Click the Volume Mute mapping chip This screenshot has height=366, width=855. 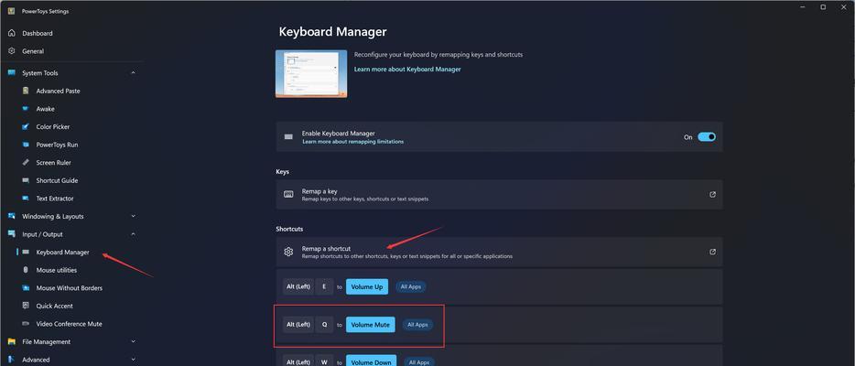[370, 325]
